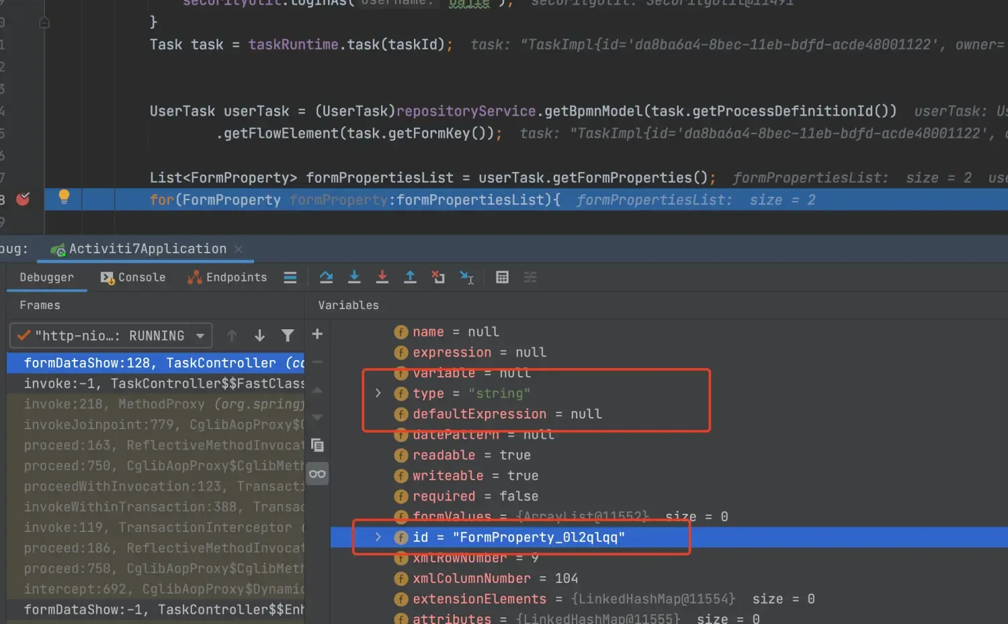Click the Run to Cursor icon
Image resolution: width=1008 pixels, height=624 pixels.
(466, 277)
